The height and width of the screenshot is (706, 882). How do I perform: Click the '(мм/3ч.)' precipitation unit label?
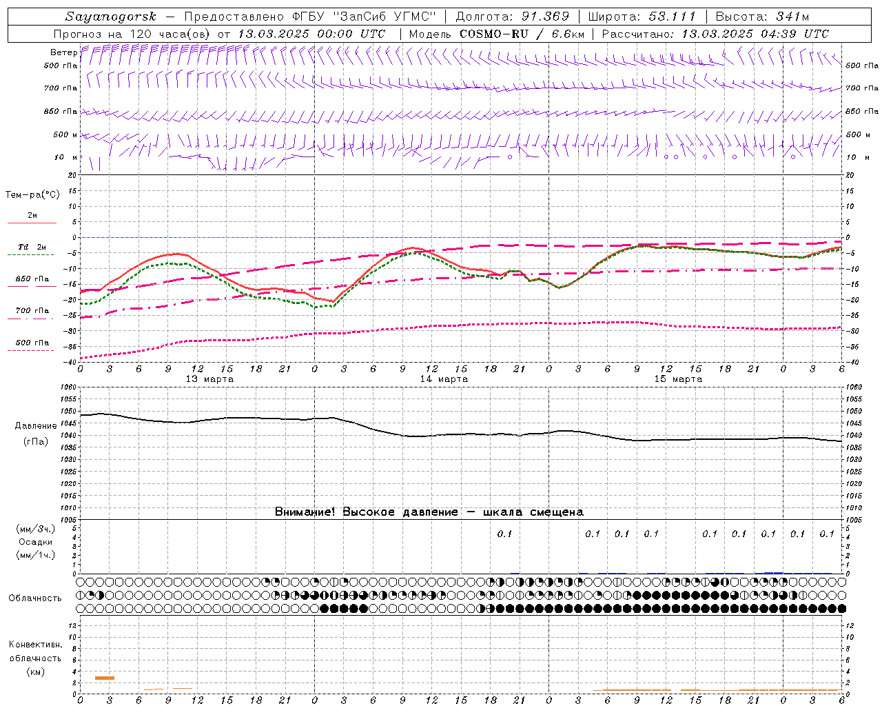point(36,529)
